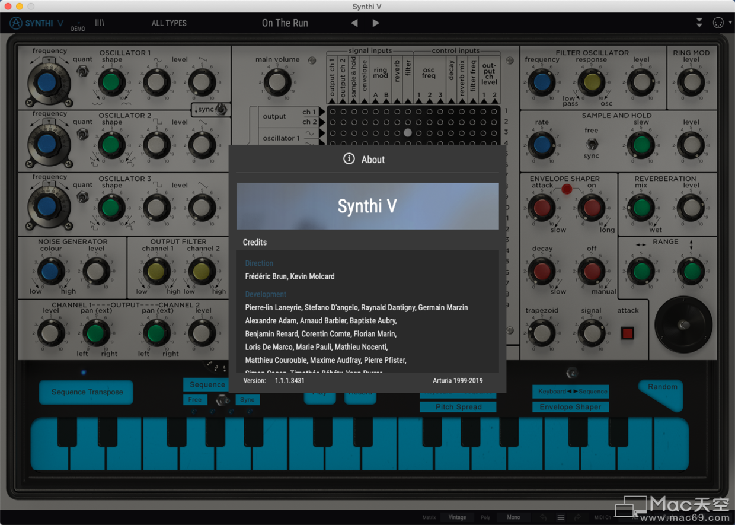The image size is (735, 525).
Task: Click the Sequence Transpose button
Action: point(87,392)
